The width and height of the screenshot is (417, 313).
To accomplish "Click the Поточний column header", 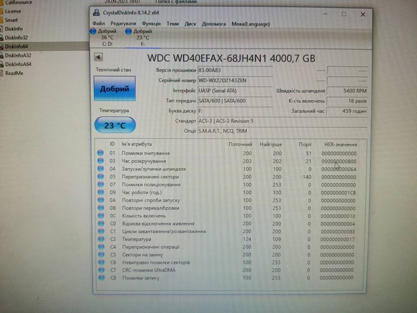I will point(240,144).
